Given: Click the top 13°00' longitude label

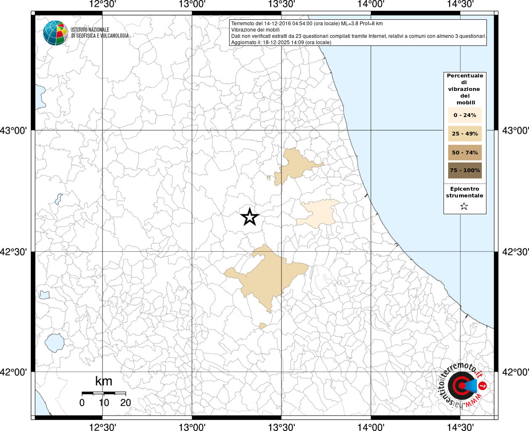Looking at the screenshot, I should coord(192,4).
